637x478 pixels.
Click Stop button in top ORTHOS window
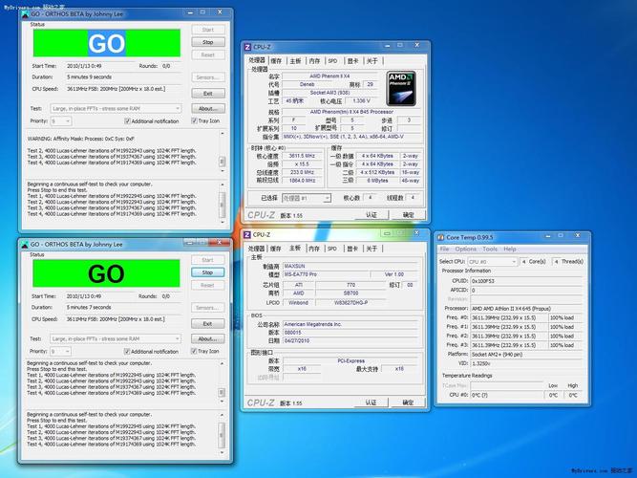tap(208, 42)
